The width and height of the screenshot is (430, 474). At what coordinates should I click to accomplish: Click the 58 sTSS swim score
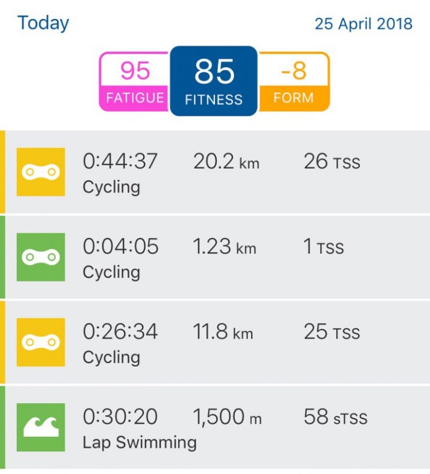point(335,417)
